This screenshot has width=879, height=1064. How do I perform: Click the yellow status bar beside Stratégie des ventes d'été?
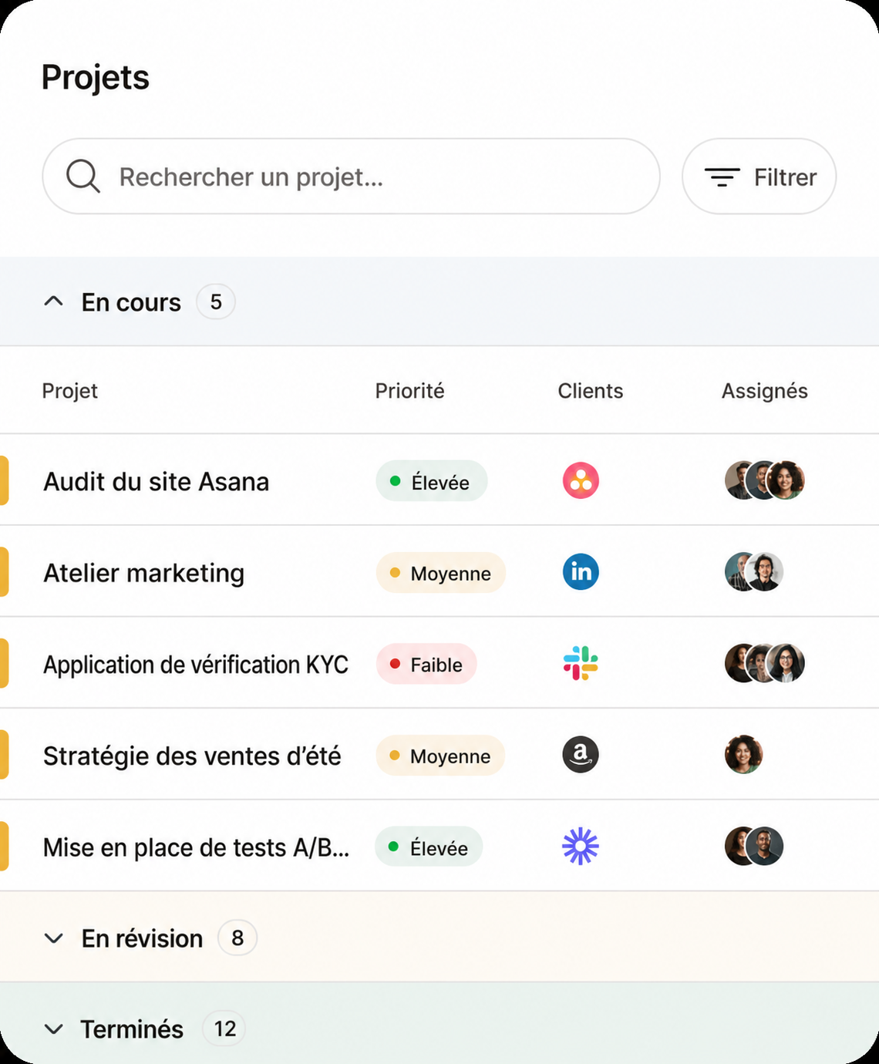click(x=4, y=755)
